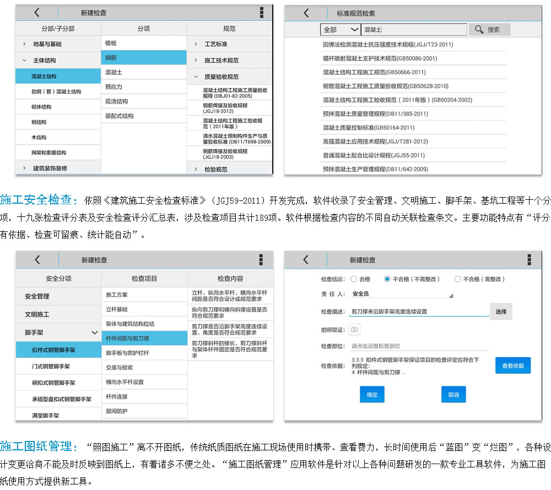Open 钢筋焊接及验收规程 (JGJ18-2012)
This screenshot has width=551, height=490.
coord(229,108)
